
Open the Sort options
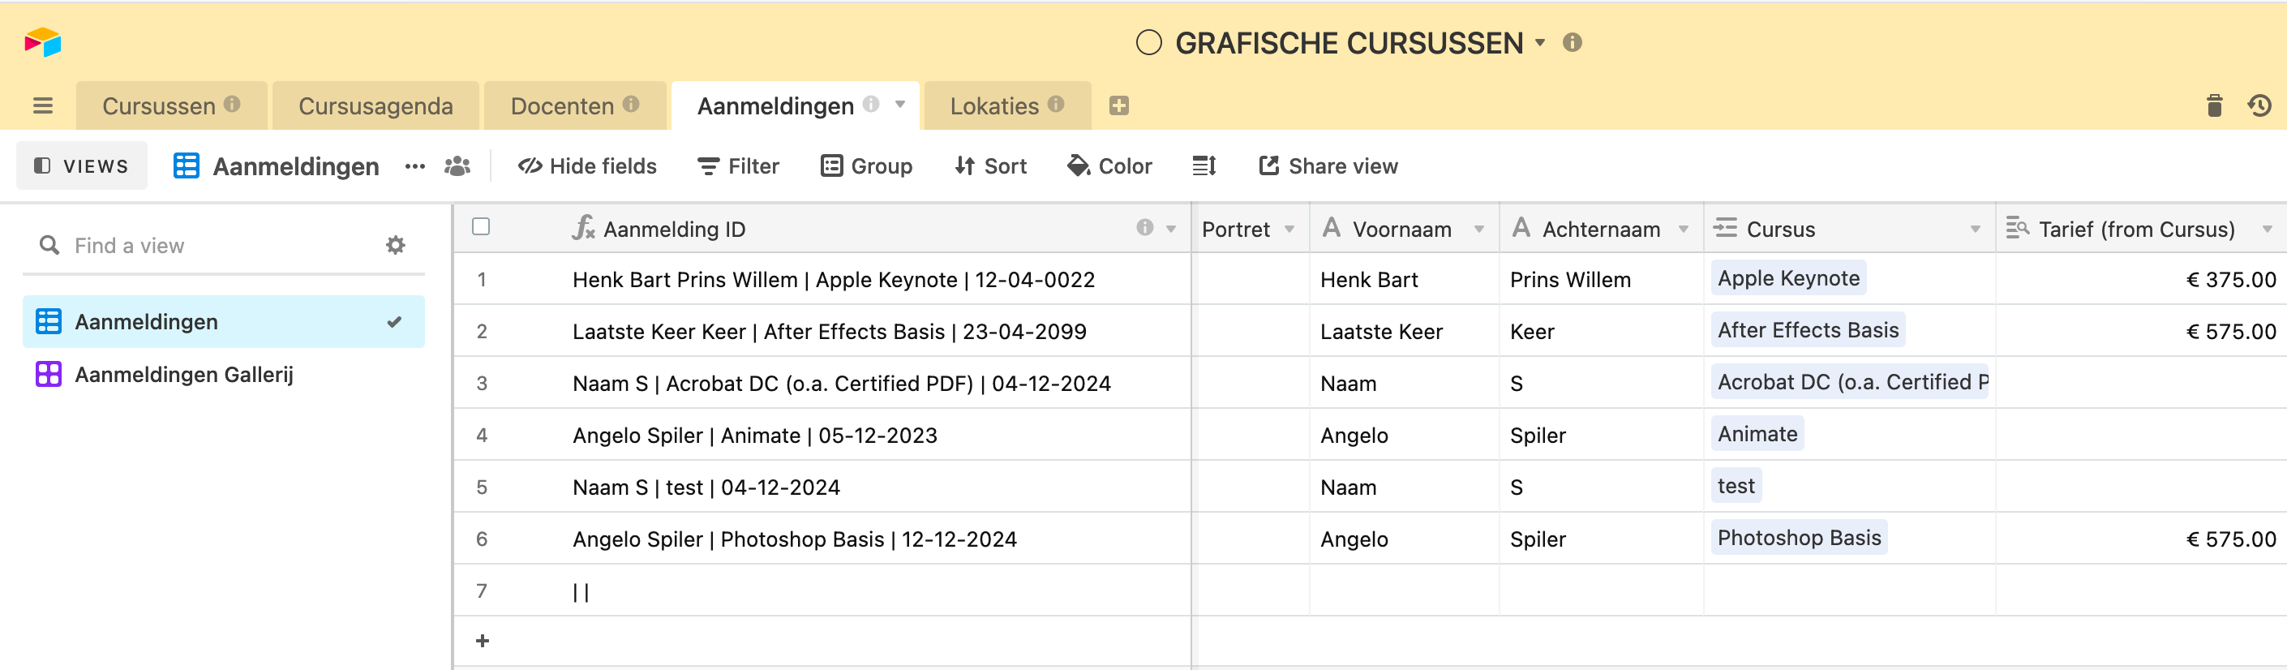point(991,166)
